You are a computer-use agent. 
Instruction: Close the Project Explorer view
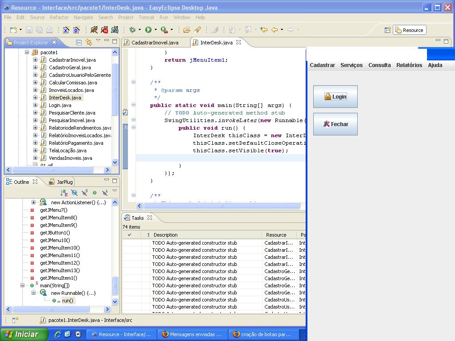point(54,42)
